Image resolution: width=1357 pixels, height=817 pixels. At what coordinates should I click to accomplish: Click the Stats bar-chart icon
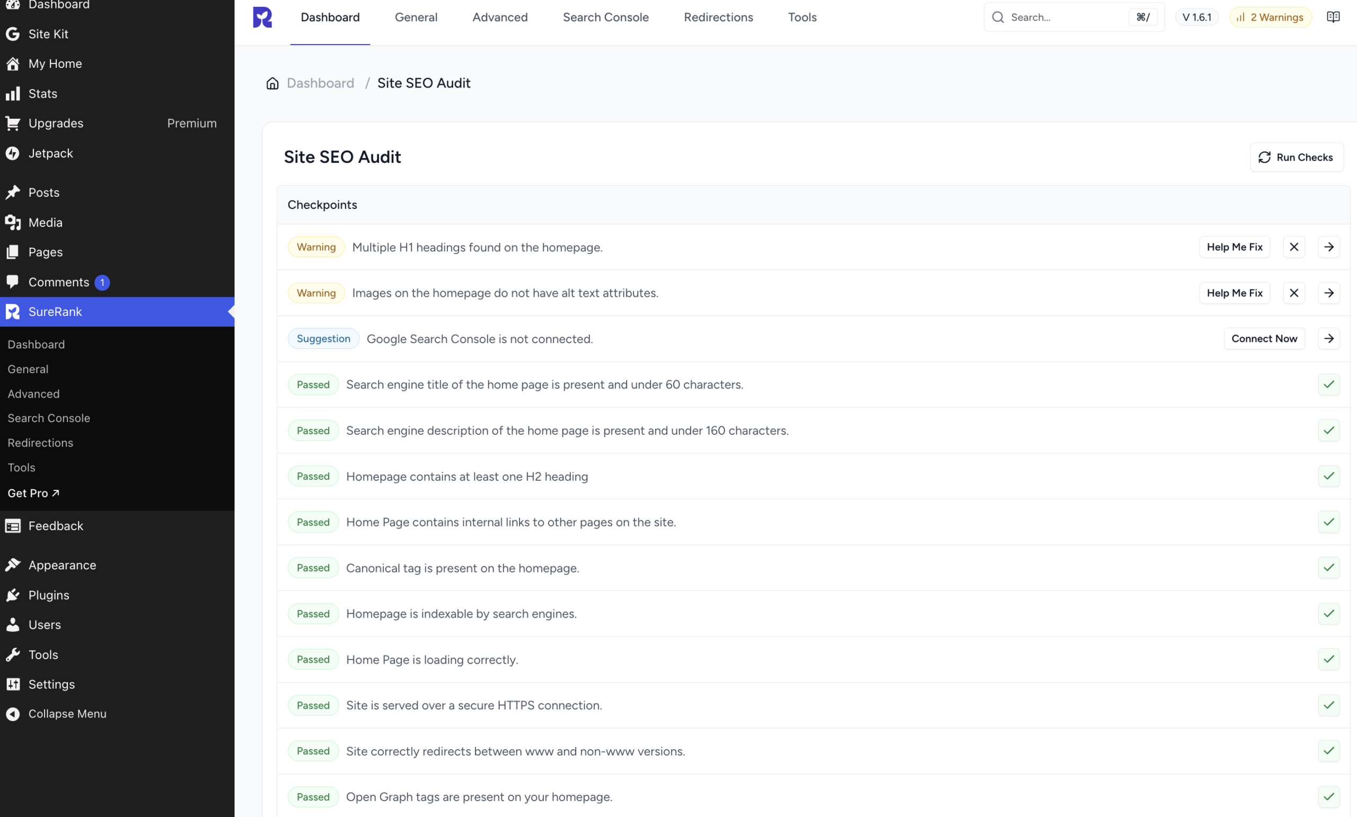coord(13,94)
